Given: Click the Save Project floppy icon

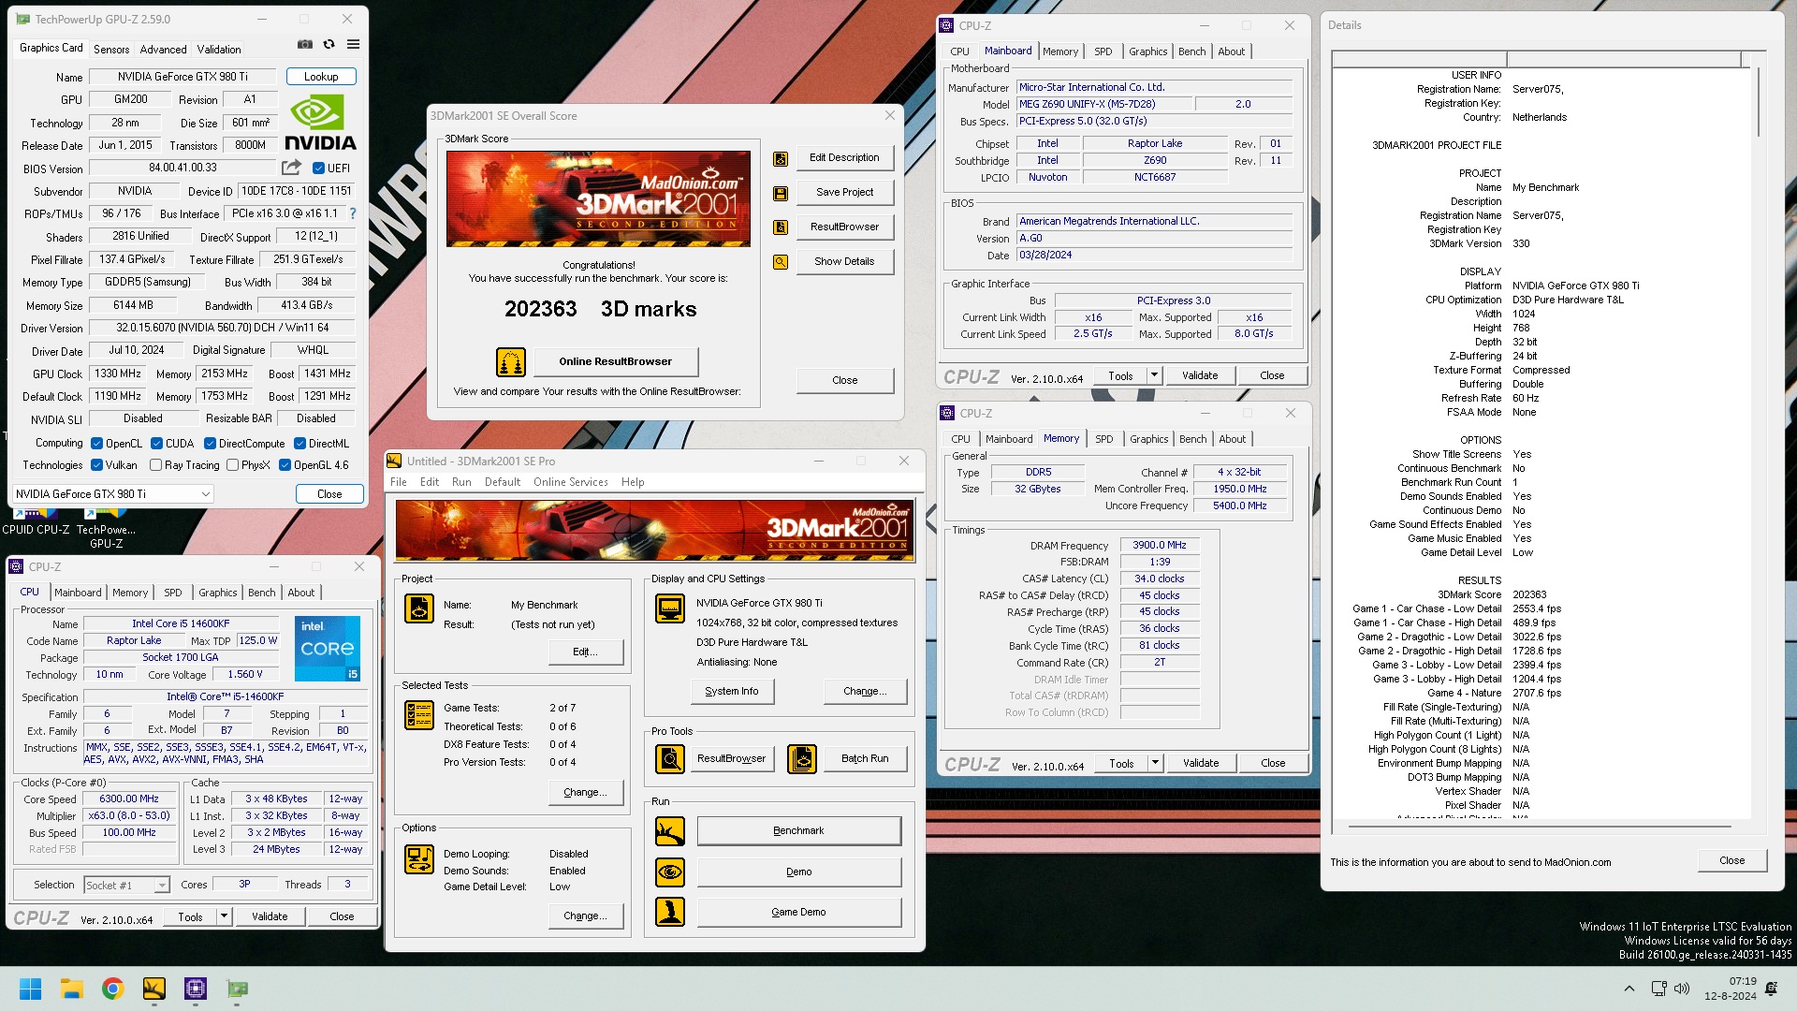Looking at the screenshot, I should click(x=780, y=193).
